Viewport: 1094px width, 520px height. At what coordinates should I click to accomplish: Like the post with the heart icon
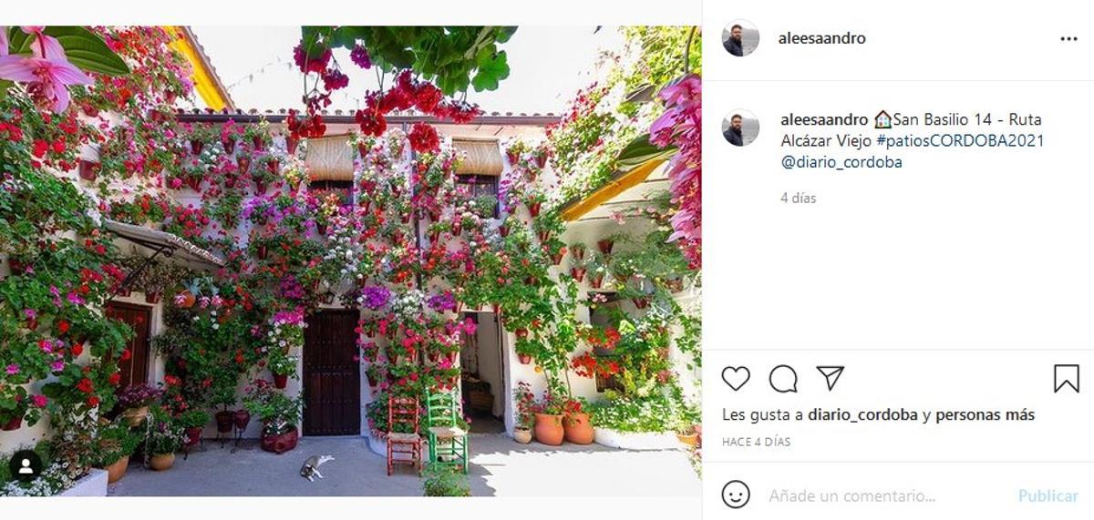tap(736, 379)
